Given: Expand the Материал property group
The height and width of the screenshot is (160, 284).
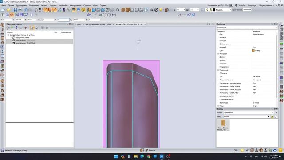Looking at the screenshot, I should pos(218,54).
